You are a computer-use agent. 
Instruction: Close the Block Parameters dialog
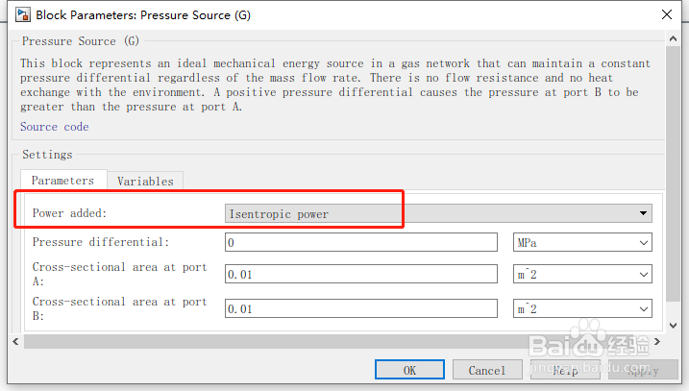(666, 14)
